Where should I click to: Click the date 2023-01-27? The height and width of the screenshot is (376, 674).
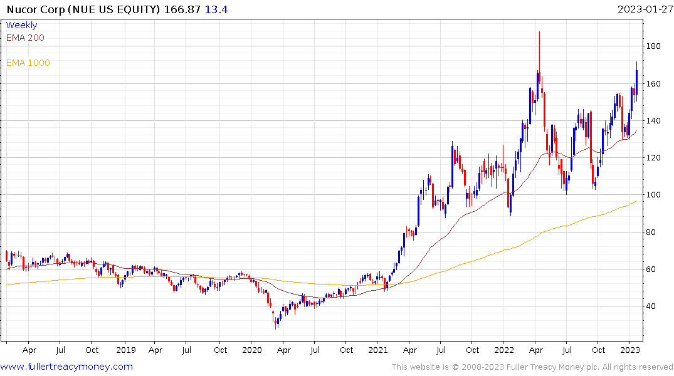click(645, 9)
